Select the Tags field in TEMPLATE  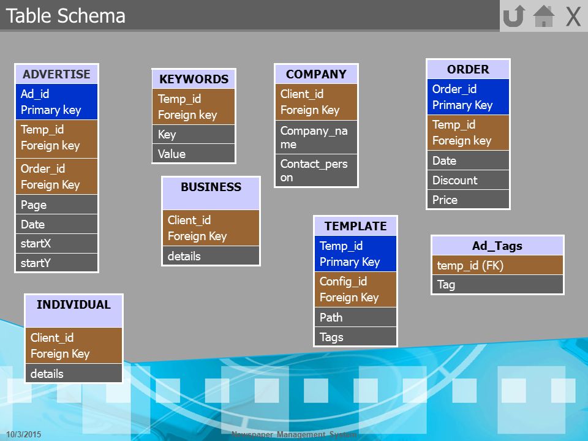[x=355, y=336]
